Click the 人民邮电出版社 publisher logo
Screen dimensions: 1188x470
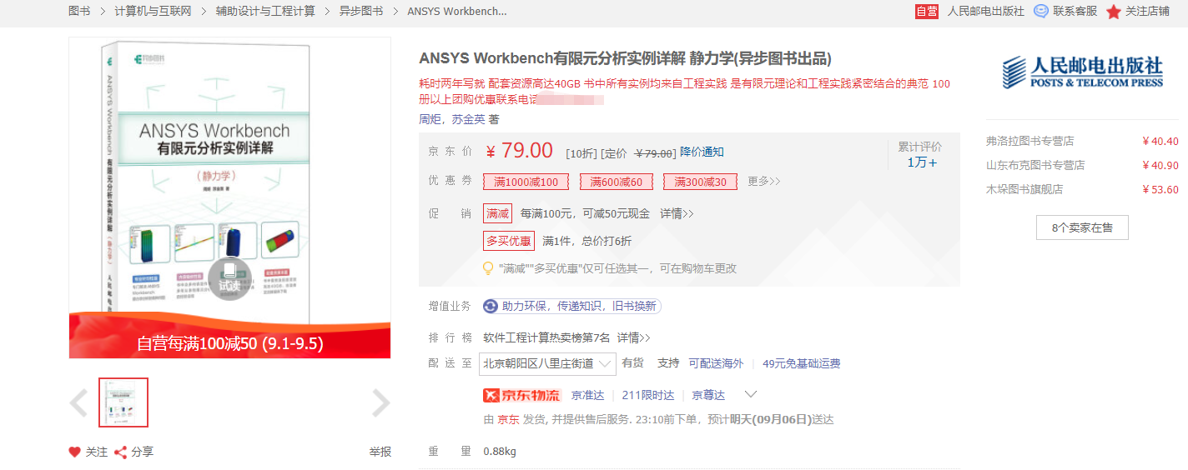pyautogui.click(x=1082, y=72)
